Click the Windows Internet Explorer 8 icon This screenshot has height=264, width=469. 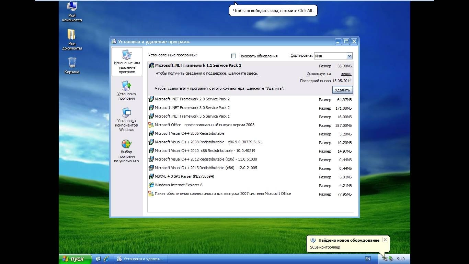click(x=151, y=185)
